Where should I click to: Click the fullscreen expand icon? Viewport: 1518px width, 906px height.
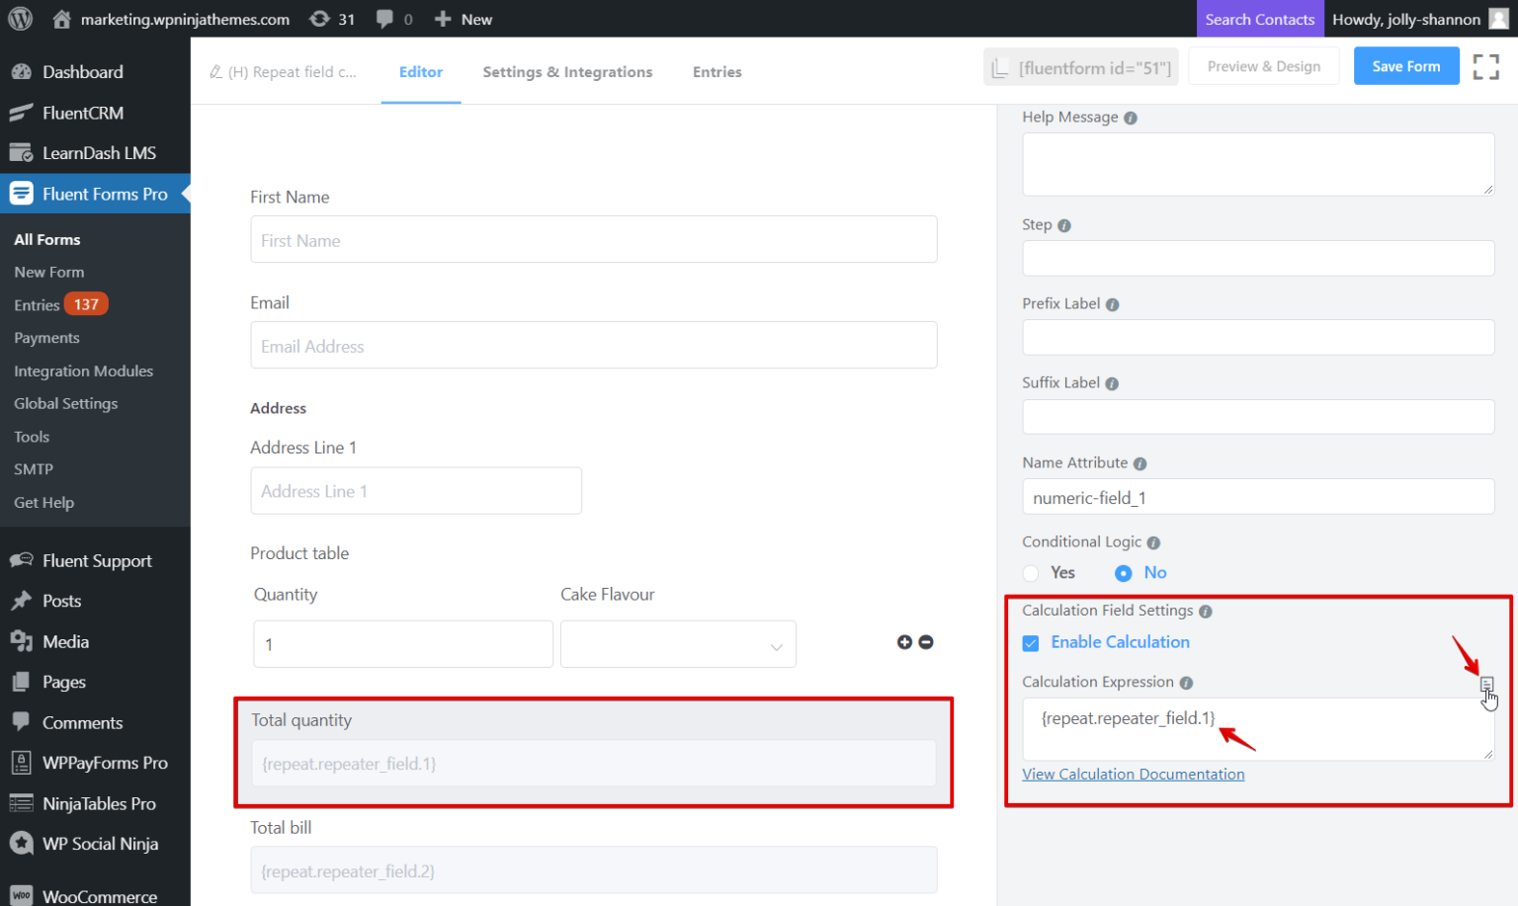pos(1485,66)
